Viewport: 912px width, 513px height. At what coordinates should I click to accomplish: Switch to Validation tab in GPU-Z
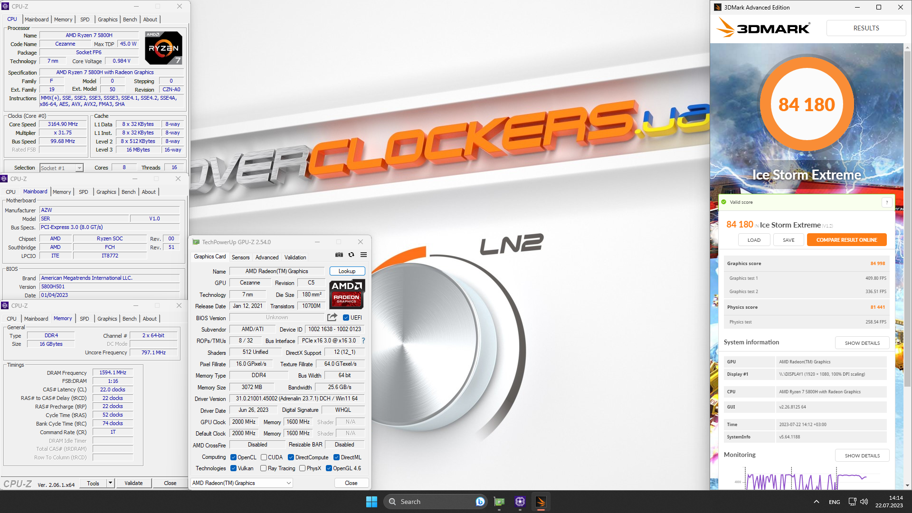pyautogui.click(x=295, y=257)
